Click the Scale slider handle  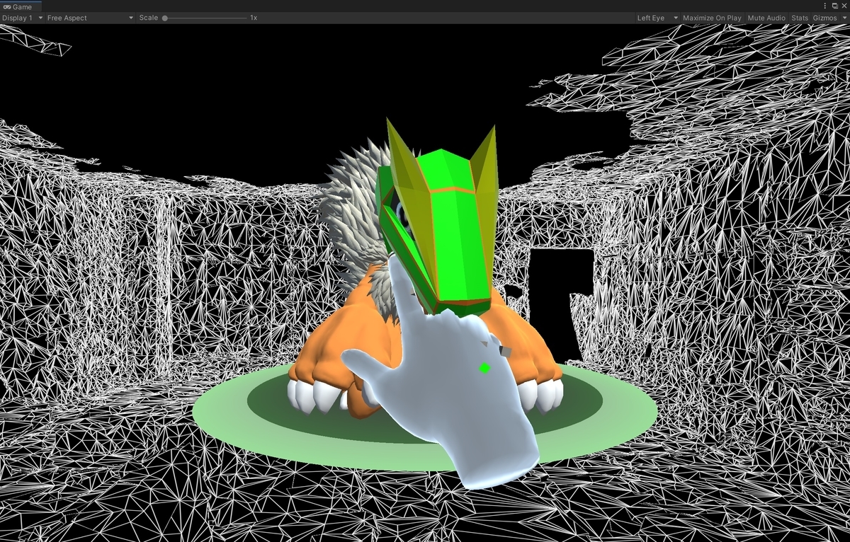[165, 18]
